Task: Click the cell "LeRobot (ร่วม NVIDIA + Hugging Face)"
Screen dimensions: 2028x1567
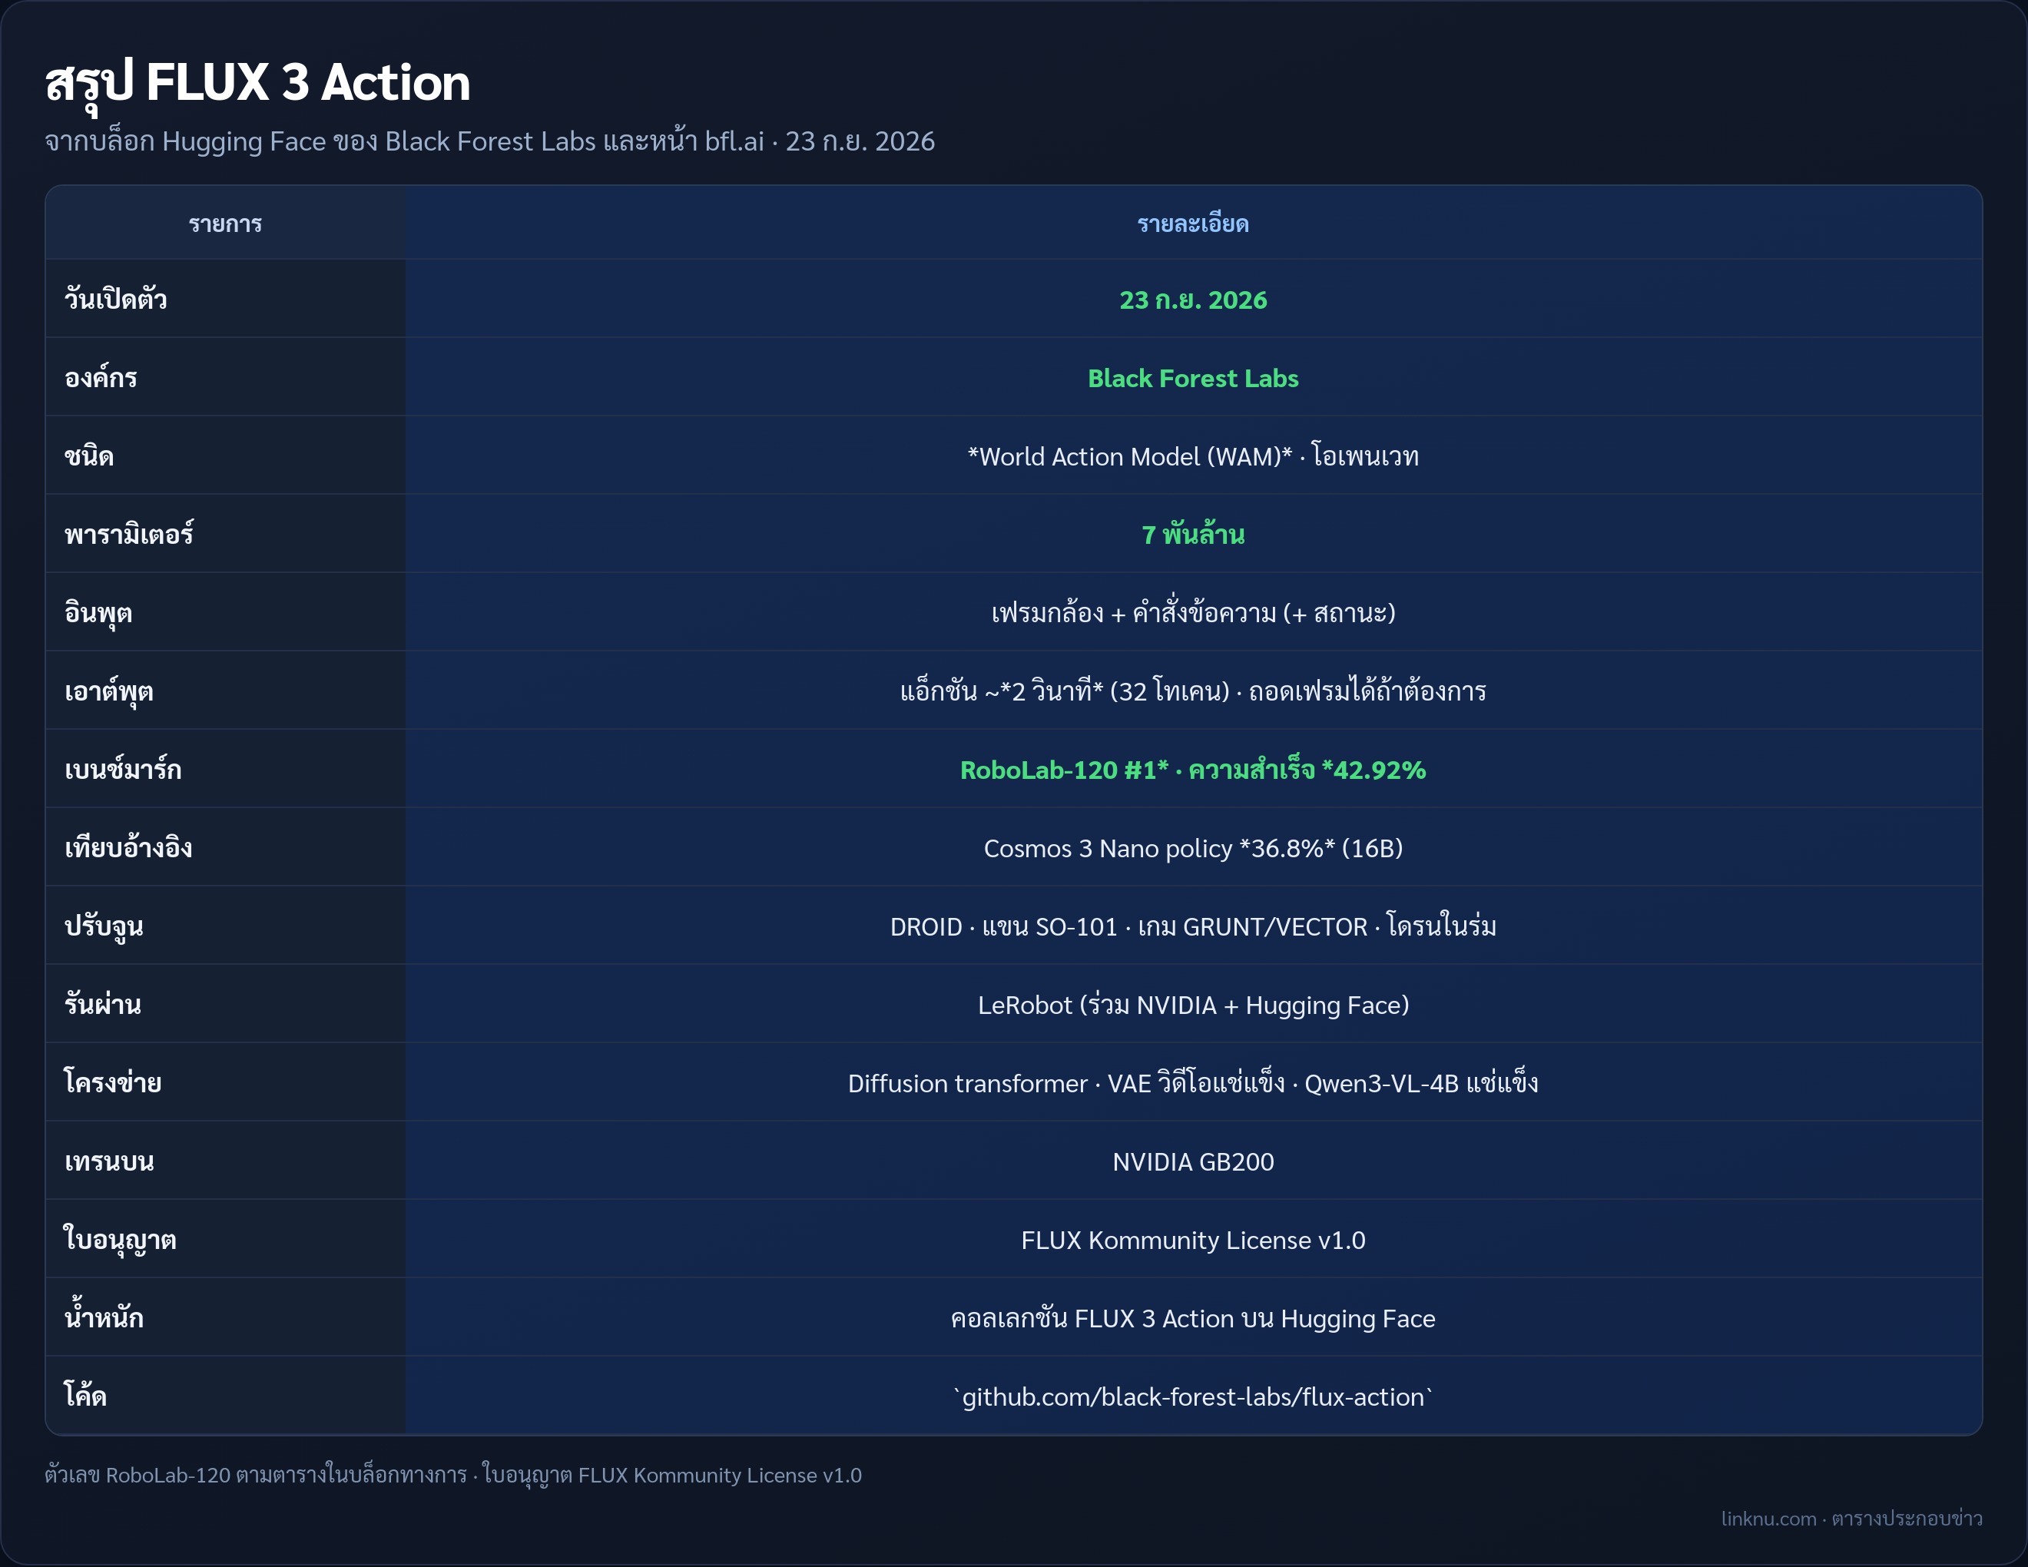Action: [1192, 1005]
